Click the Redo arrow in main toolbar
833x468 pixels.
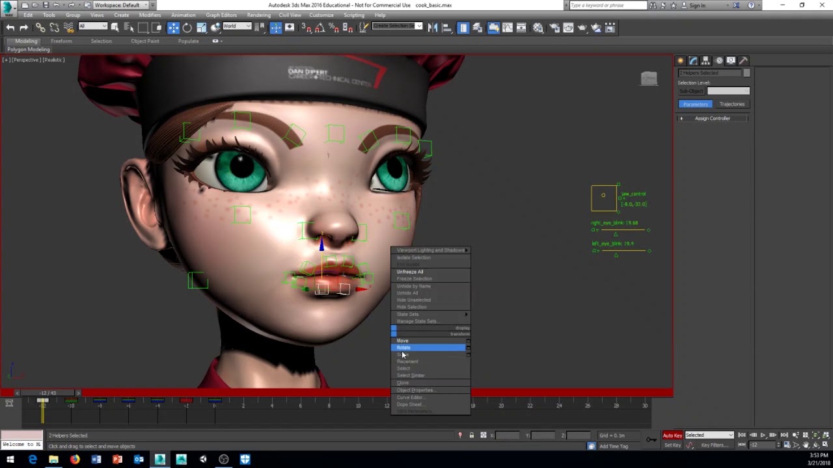pyautogui.click(x=23, y=27)
